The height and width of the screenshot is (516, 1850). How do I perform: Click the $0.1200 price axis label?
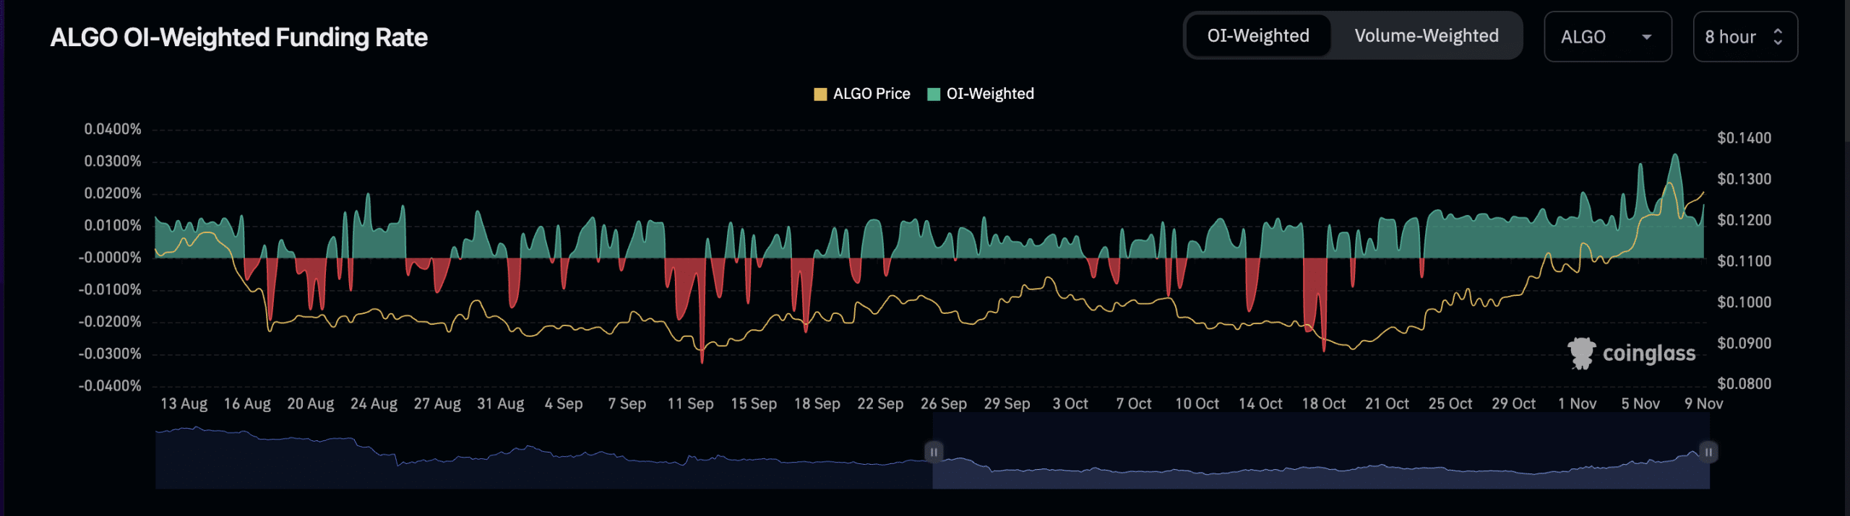pos(1744,220)
